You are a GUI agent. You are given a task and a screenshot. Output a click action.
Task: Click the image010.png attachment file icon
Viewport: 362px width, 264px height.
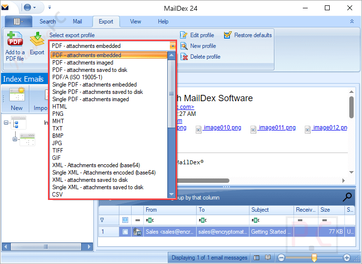pyautogui.click(x=199, y=129)
